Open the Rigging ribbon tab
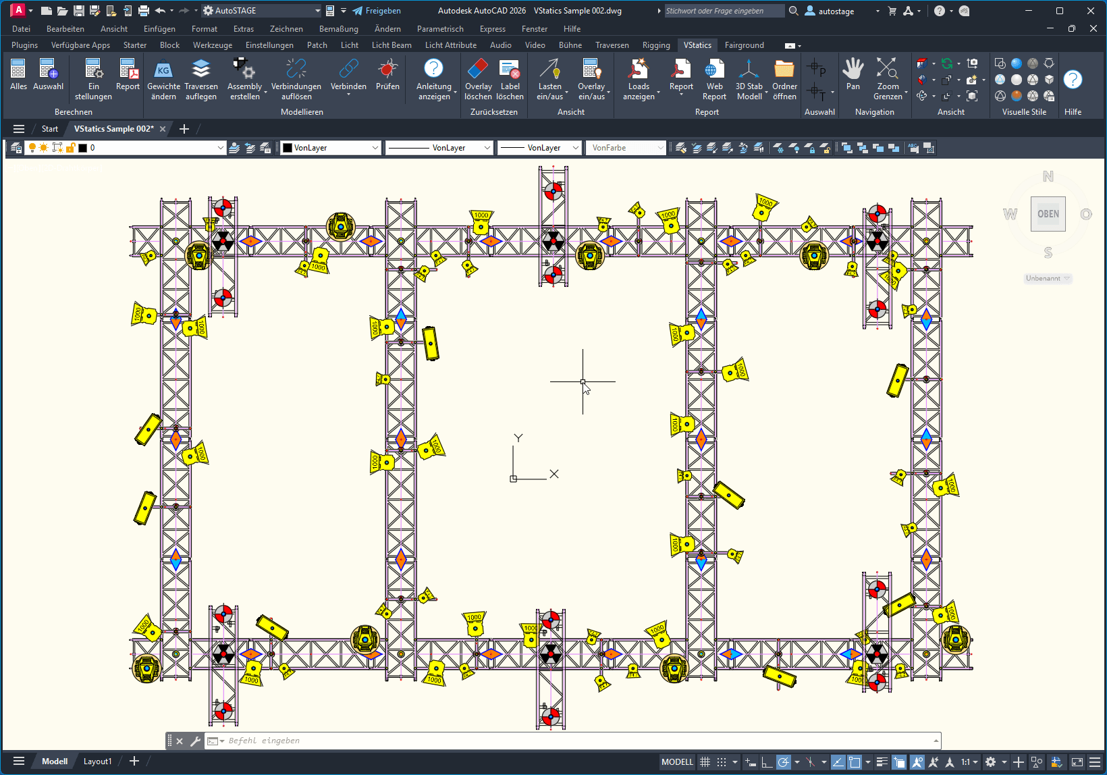 pos(656,45)
